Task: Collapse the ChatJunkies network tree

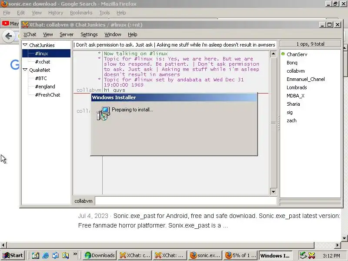Action: click(x=25, y=45)
